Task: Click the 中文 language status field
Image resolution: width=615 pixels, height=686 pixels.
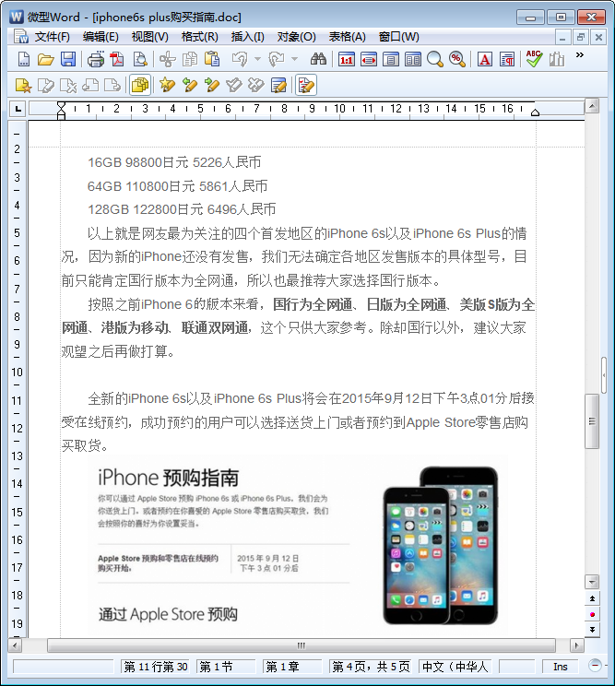Action: pyautogui.click(x=455, y=667)
